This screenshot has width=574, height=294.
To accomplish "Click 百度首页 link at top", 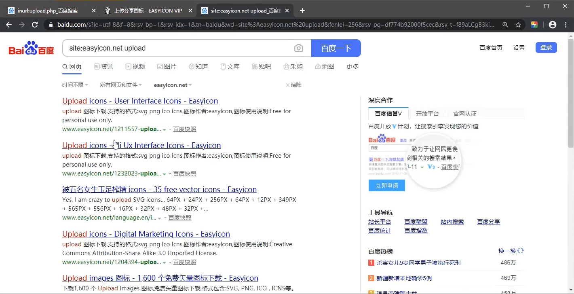I will [x=491, y=48].
